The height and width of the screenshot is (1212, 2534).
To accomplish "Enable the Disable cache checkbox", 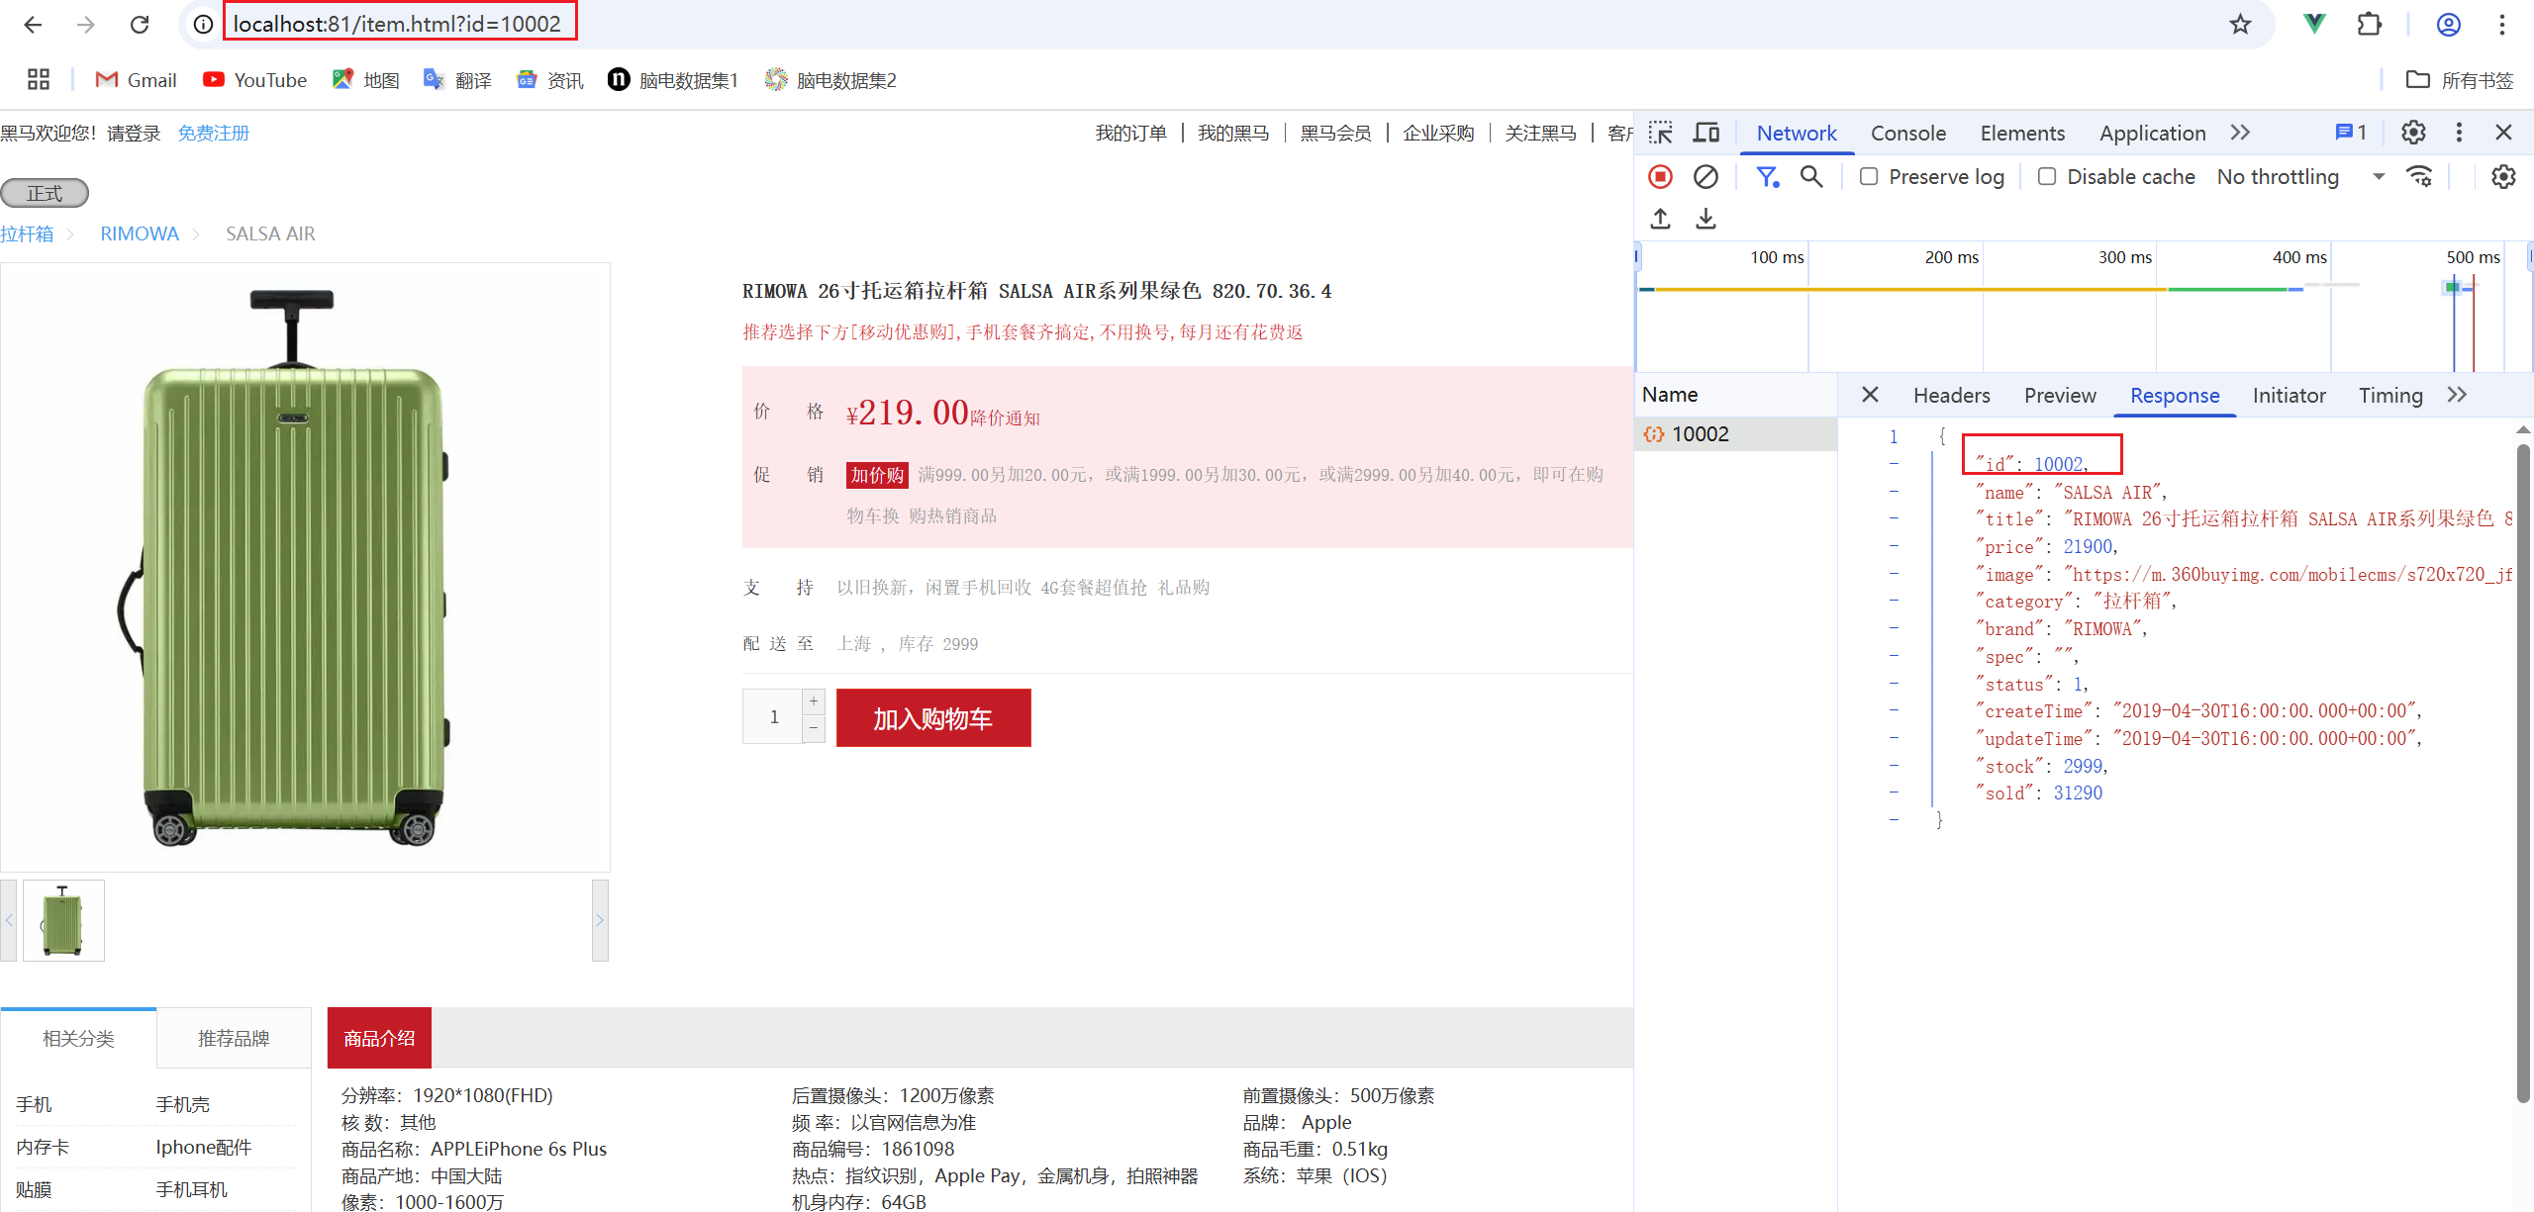I will click(2047, 177).
